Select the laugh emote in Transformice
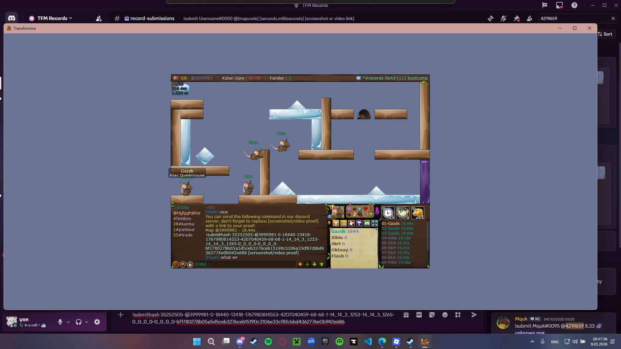Viewport: 621px width, 349px height. pos(354,209)
